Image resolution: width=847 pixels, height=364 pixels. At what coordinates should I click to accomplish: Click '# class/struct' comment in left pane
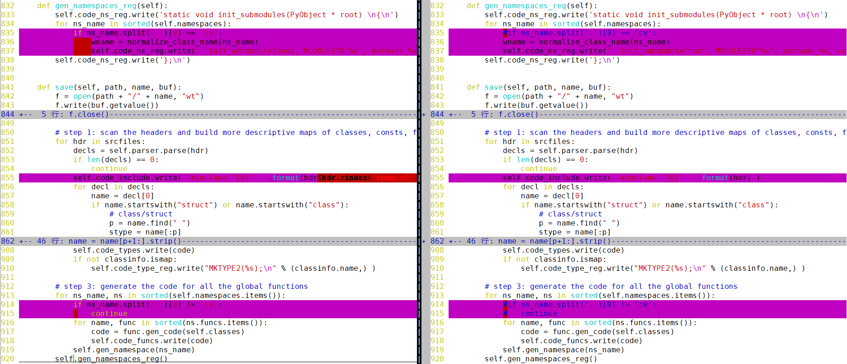tap(141, 214)
